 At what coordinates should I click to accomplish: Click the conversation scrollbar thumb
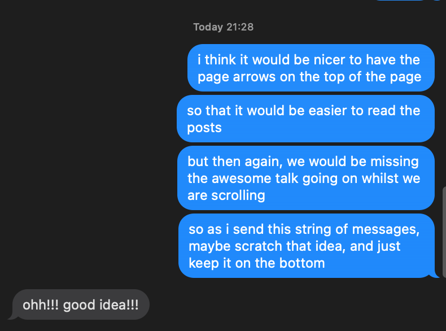point(444,232)
